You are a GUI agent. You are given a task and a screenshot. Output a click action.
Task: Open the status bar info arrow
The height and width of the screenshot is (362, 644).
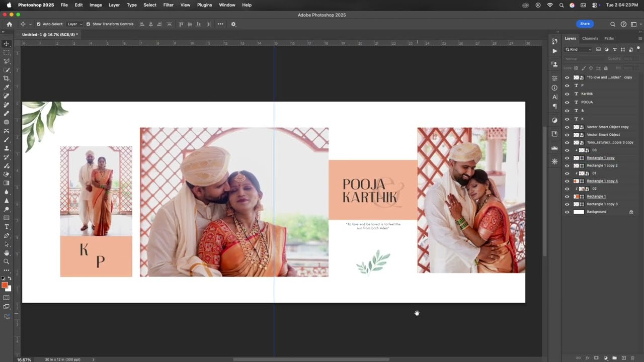coord(93,359)
